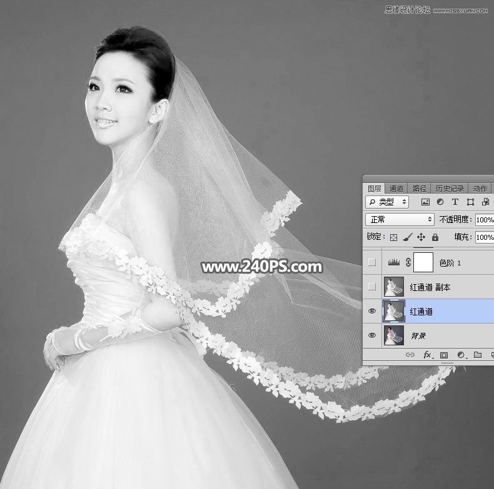Show the 红通道 副本 layer
The image size is (494, 489).
(372, 287)
